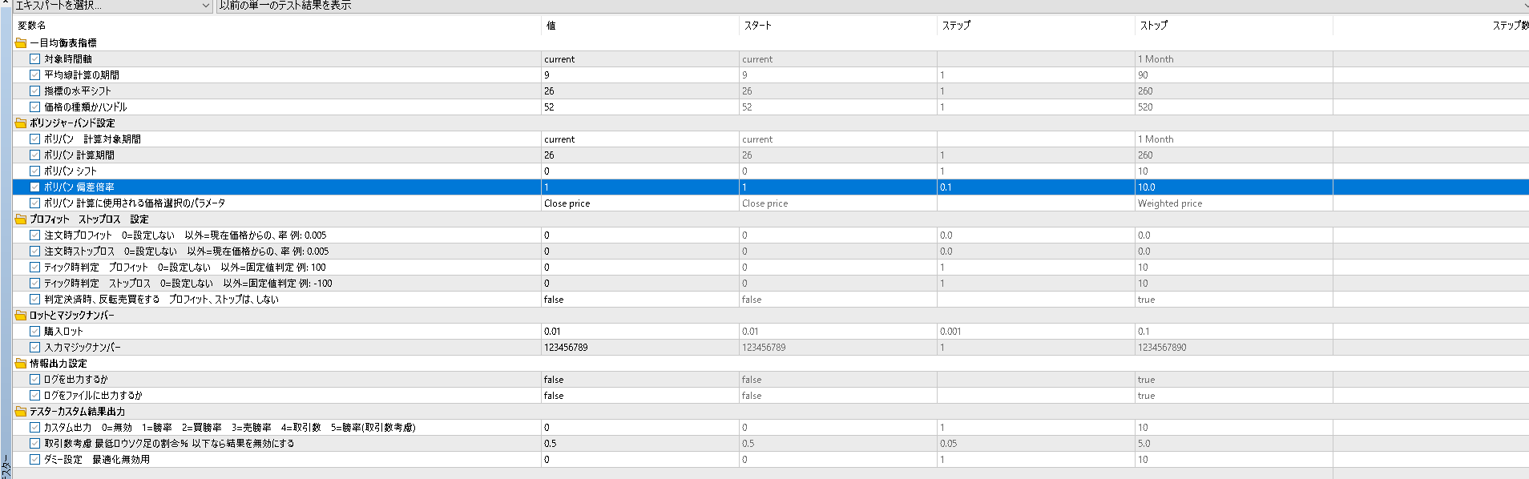Edit the 平均線計算の期間 value cell showing 9
This screenshot has width=1529, height=479.
pyautogui.click(x=640, y=74)
